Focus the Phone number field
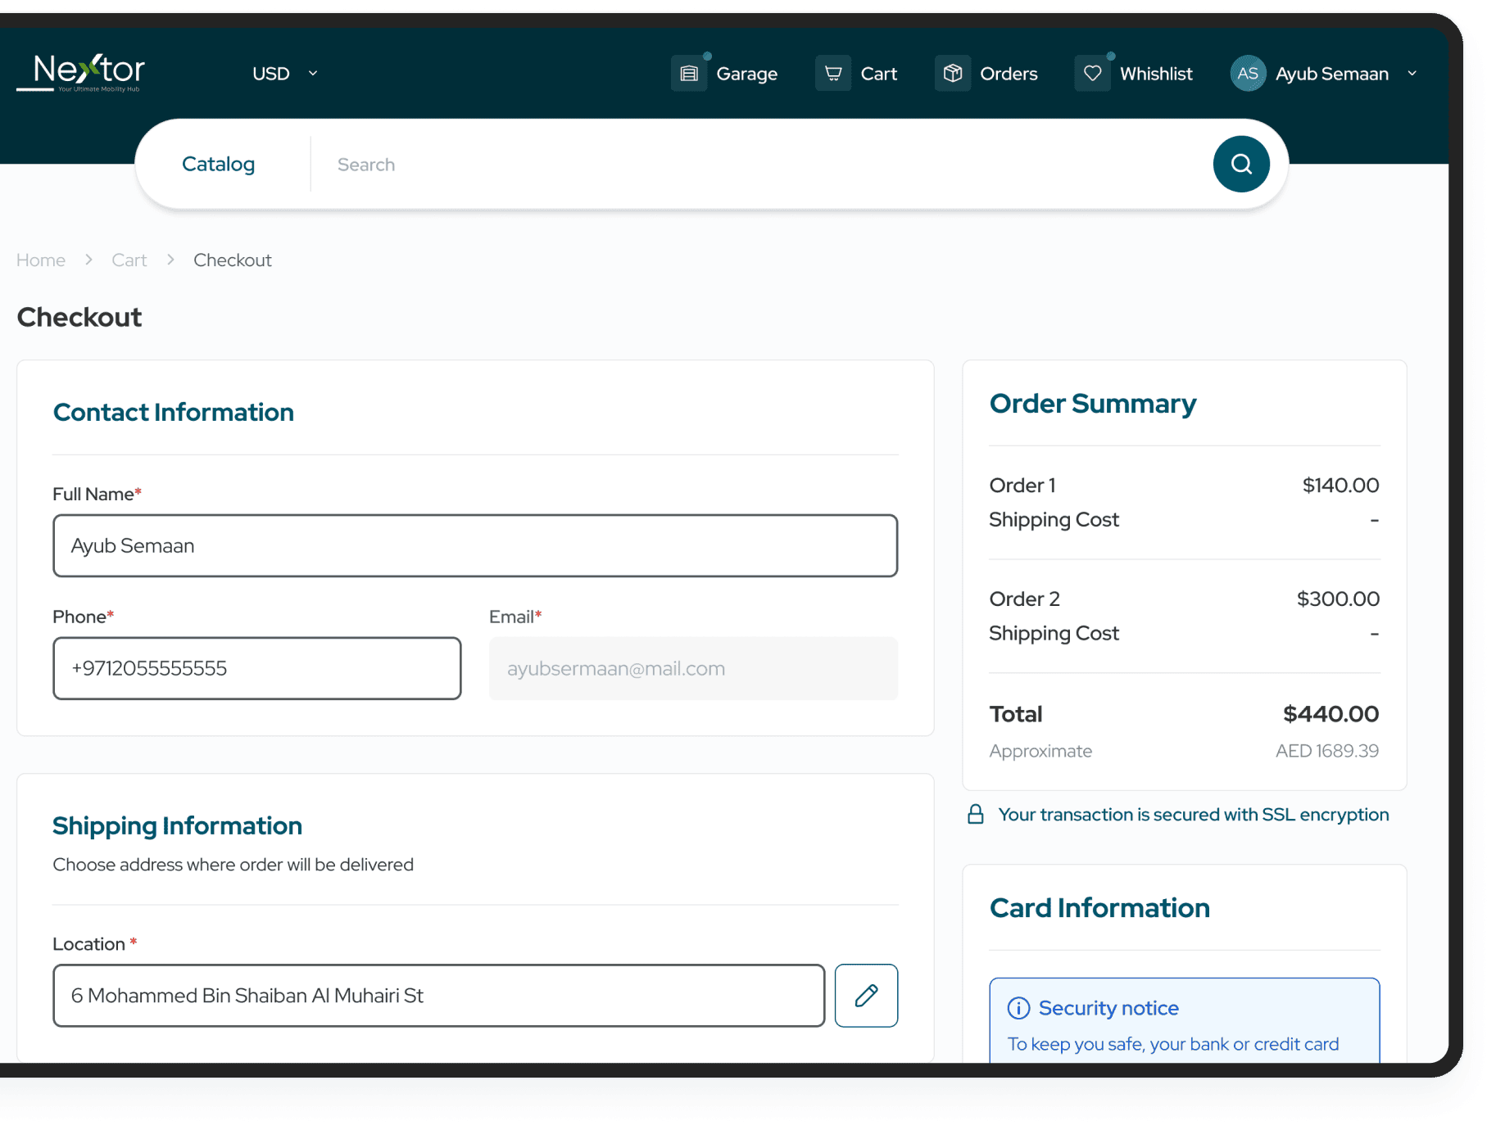 click(257, 668)
